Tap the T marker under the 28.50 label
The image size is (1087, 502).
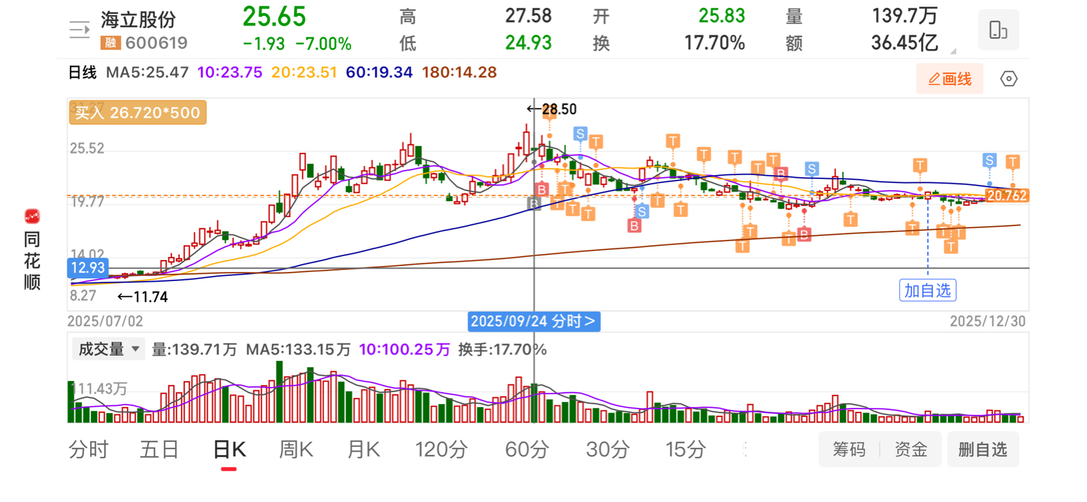click(x=549, y=114)
